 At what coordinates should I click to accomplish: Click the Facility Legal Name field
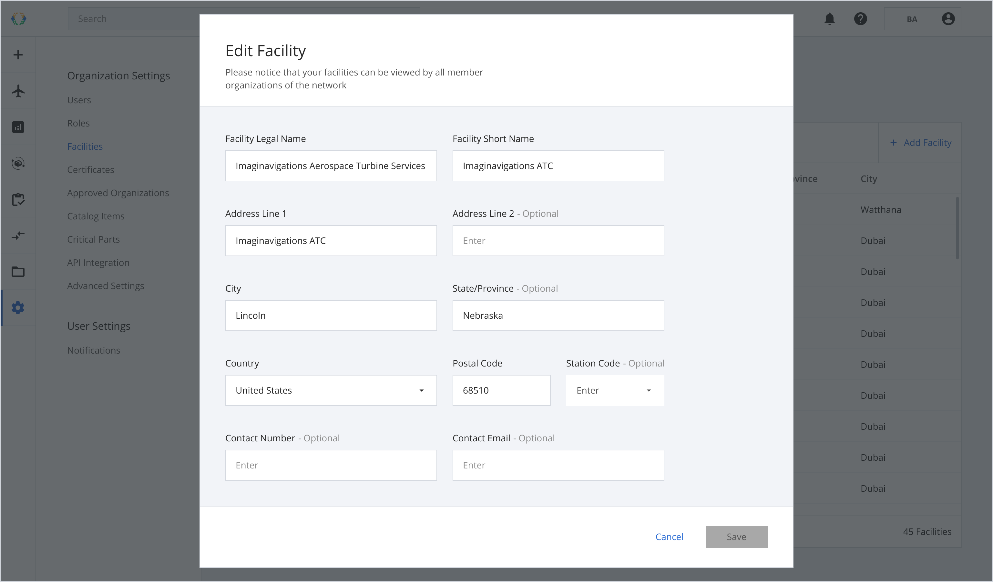point(331,166)
